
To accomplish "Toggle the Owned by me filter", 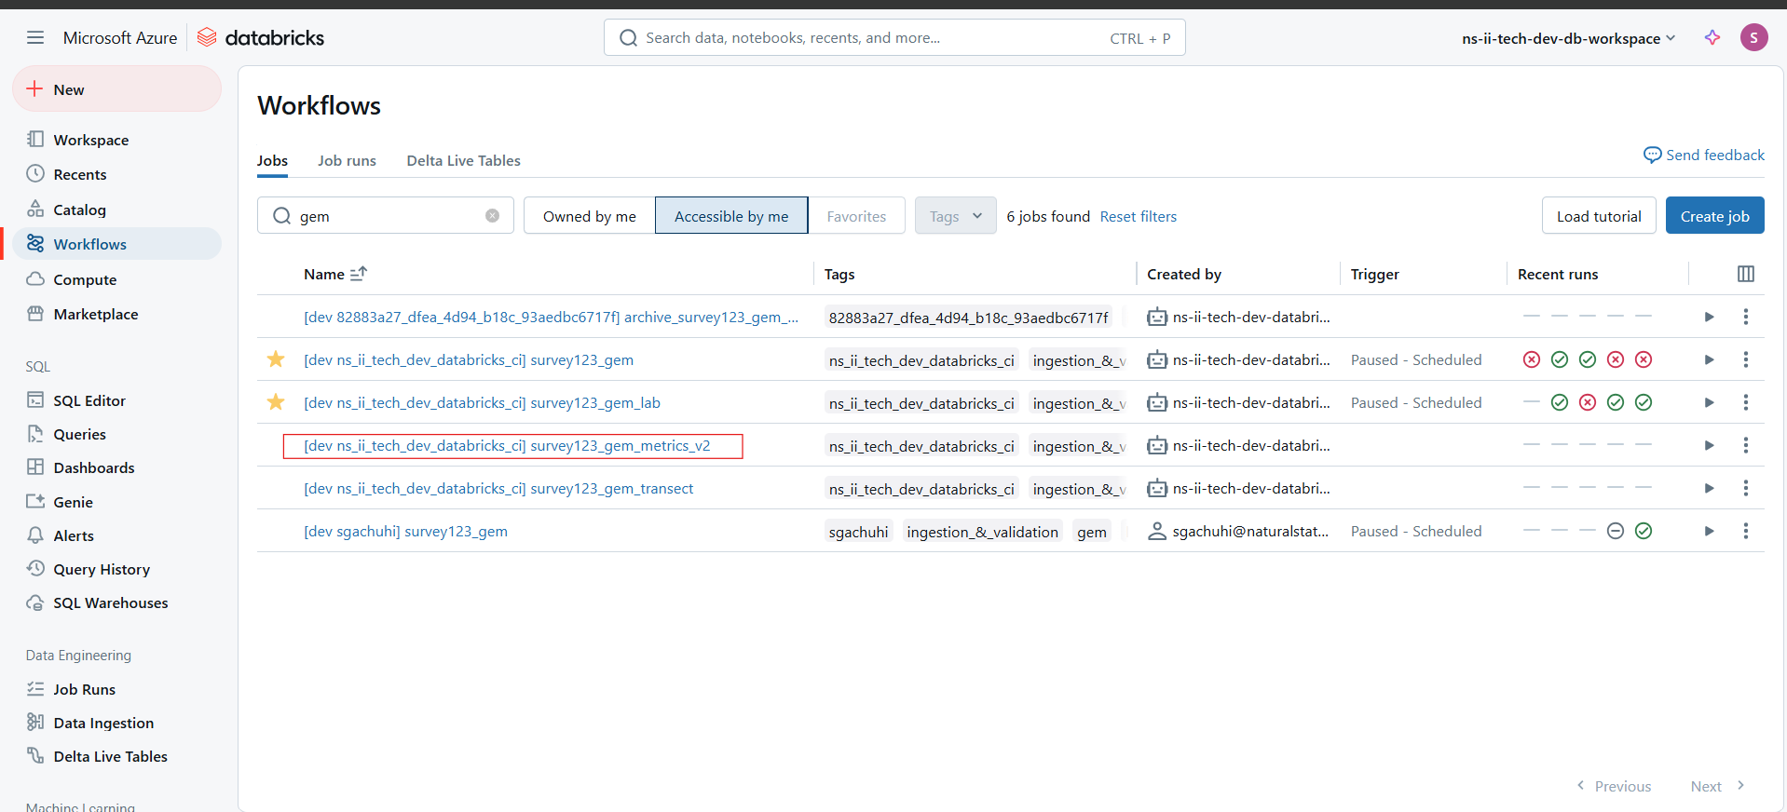I will click(x=590, y=216).
